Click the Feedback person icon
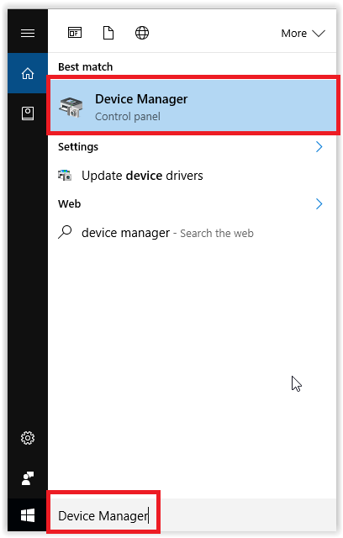This screenshot has width=343, height=538. (x=28, y=478)
